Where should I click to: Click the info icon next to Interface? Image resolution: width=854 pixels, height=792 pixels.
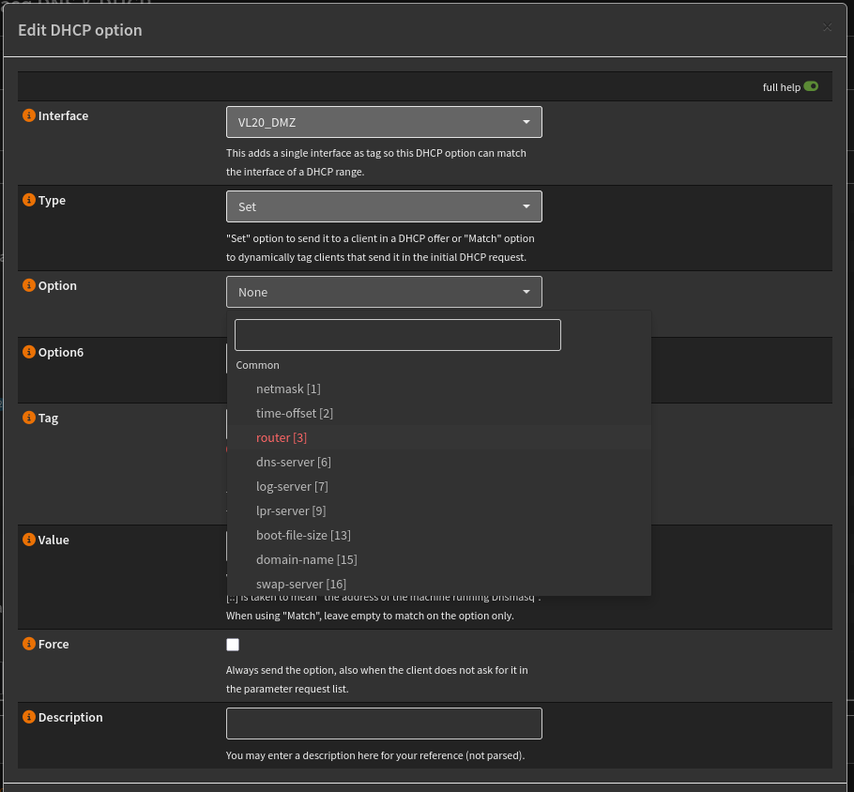27,115
